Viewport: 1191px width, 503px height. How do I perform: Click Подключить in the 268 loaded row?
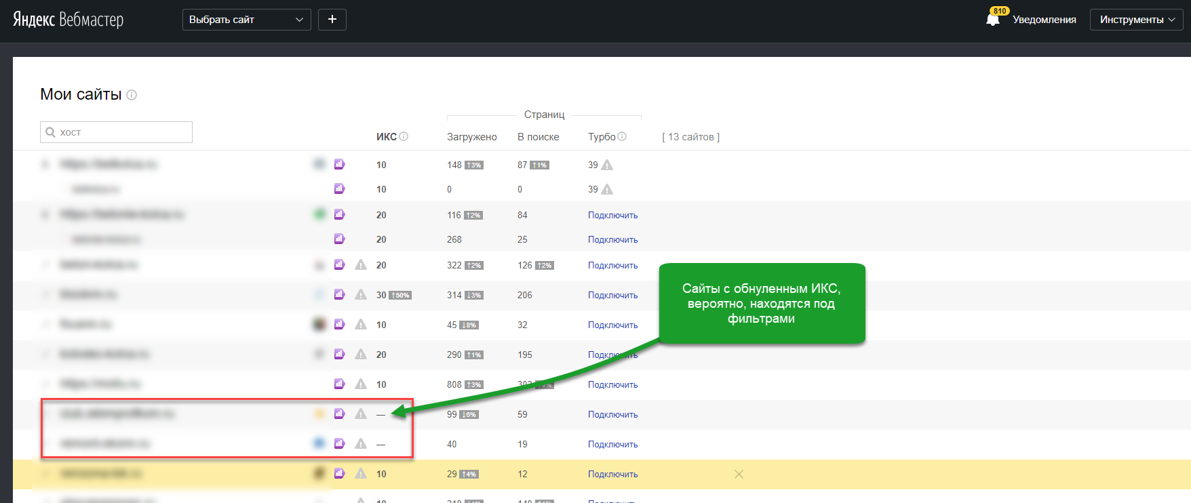[612, 239]
